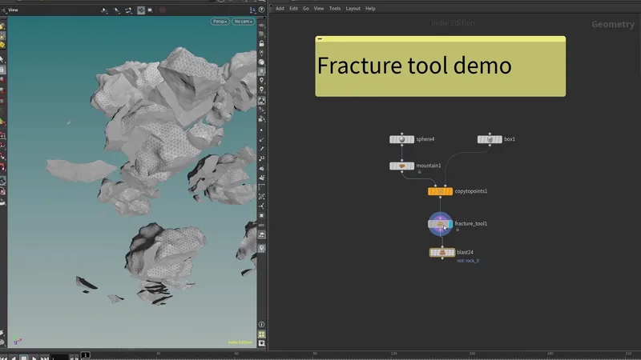Click the lock badge under fracture_tool1
The height and width of the screenshot is (360, 641).
point(458,230)
